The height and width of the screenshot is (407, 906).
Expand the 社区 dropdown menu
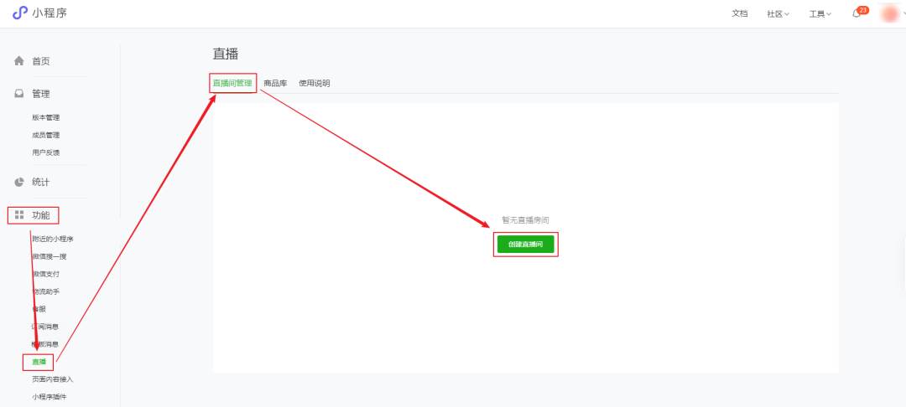click(778, 14)
